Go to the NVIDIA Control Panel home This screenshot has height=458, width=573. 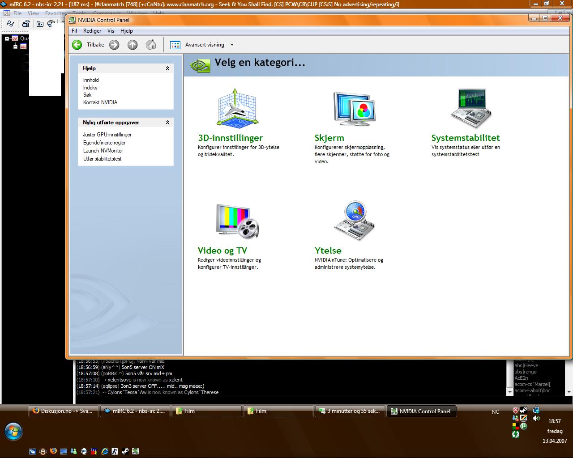151,45
